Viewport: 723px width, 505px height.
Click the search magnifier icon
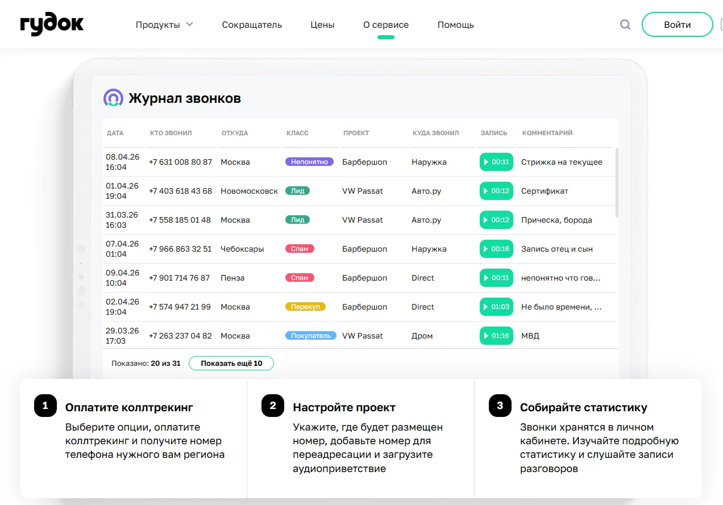pyautogui.click(x=625, y=24)
